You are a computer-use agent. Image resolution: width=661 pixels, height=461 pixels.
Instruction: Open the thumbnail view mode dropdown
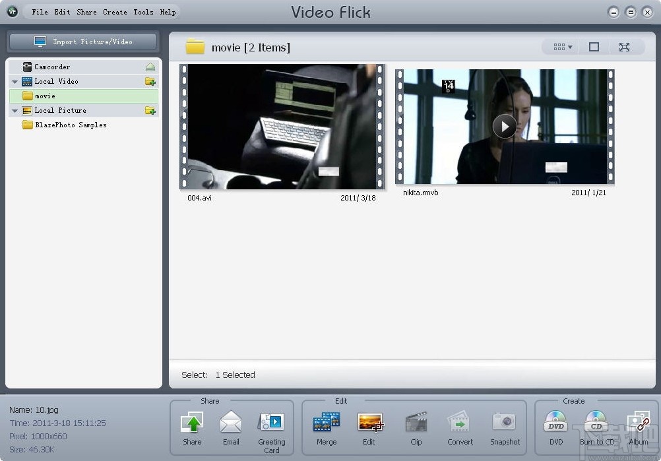[563, 47]
